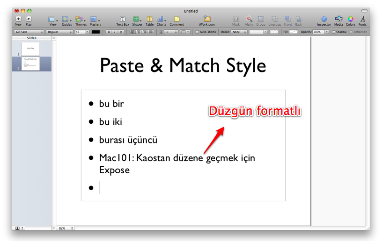Insert a Table from the toolbar
This screenshot has width=382, height=241.
click(x=149, y=19)
